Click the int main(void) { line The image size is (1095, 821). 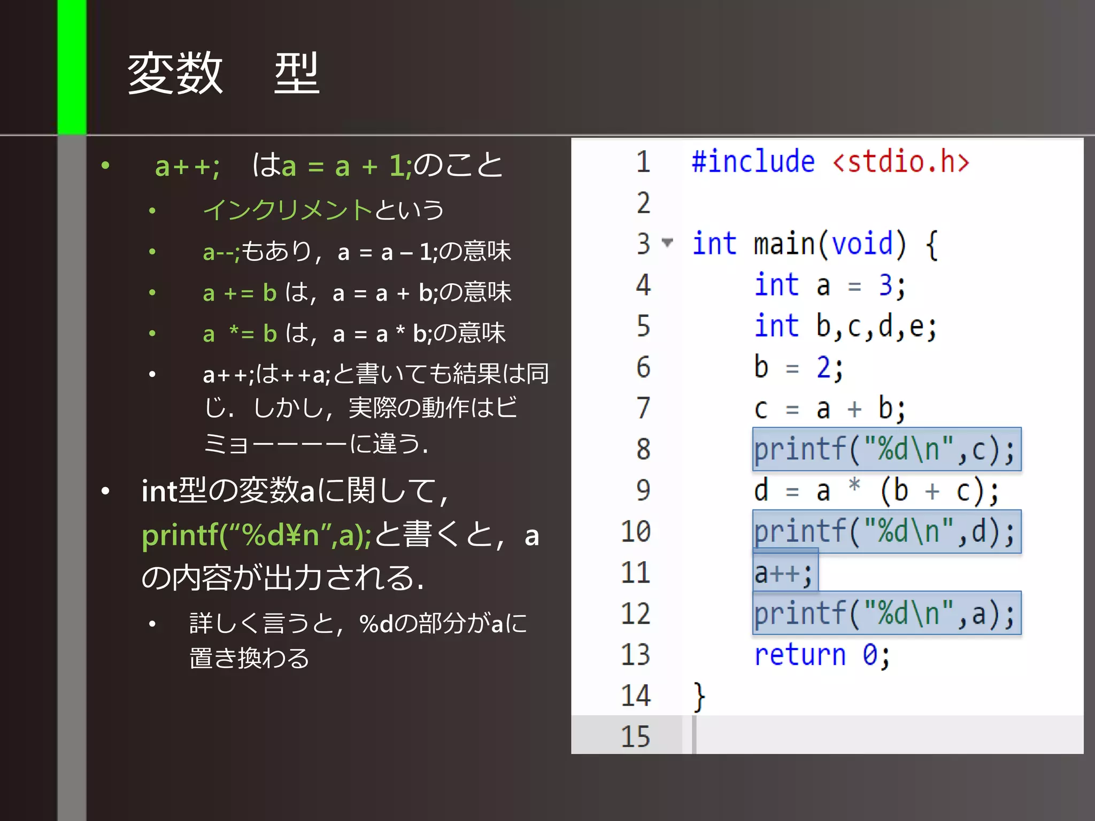pos(815,244)
